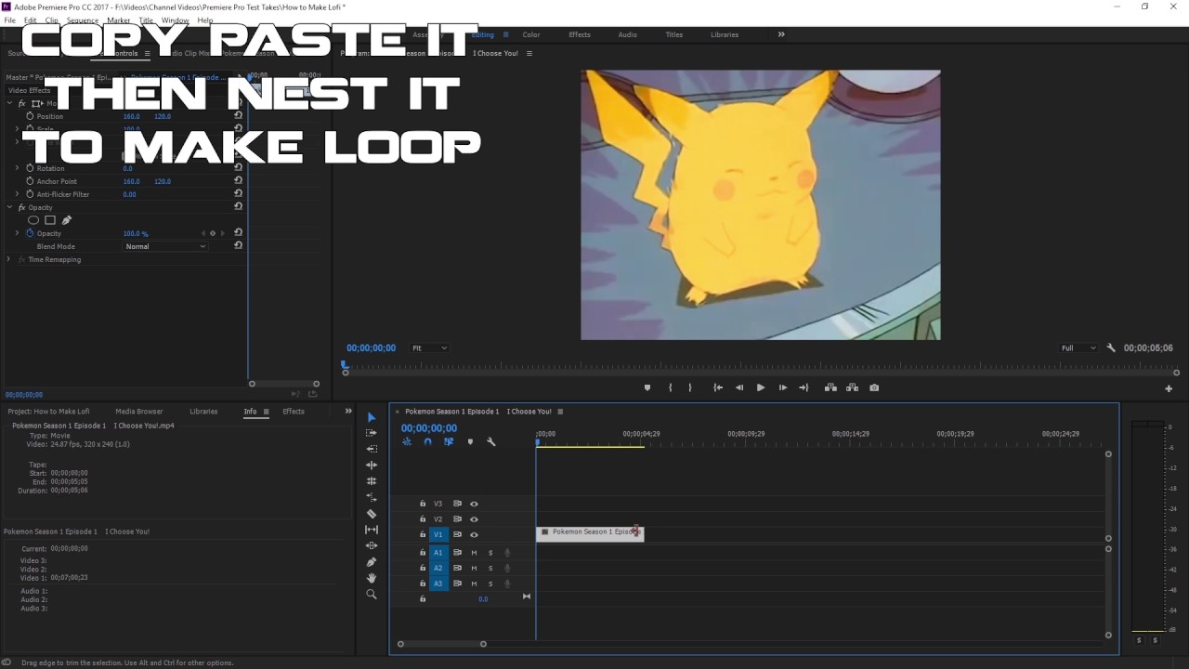Viewport: 1189px width, 669px height.
Task: Select the Razor tool
Action: 372,514
